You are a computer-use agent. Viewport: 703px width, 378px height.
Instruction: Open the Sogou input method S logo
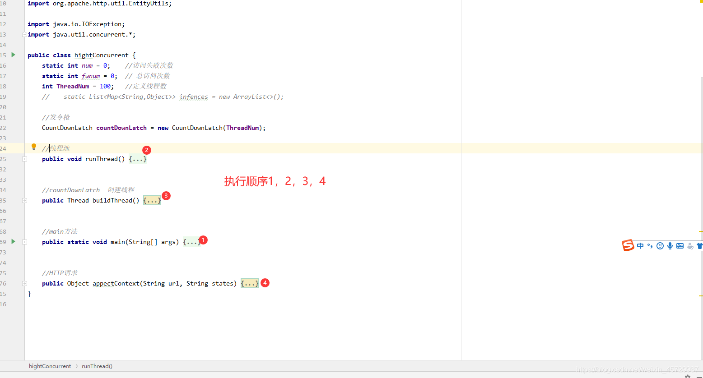point(628,245)
